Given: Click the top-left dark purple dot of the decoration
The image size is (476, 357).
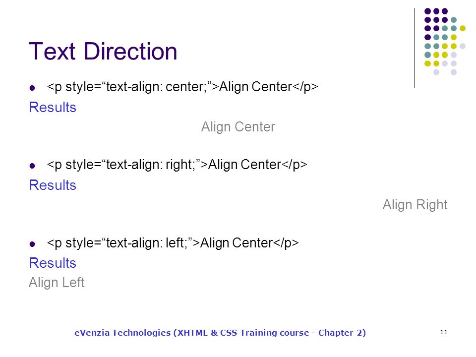Looking at the screenshot, I should (x=428, y=11).
